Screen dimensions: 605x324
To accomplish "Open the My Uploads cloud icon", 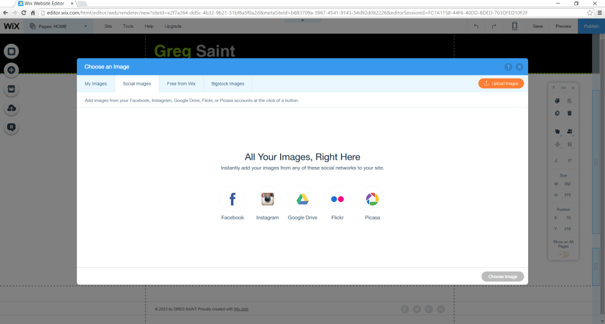I will 12,108.
